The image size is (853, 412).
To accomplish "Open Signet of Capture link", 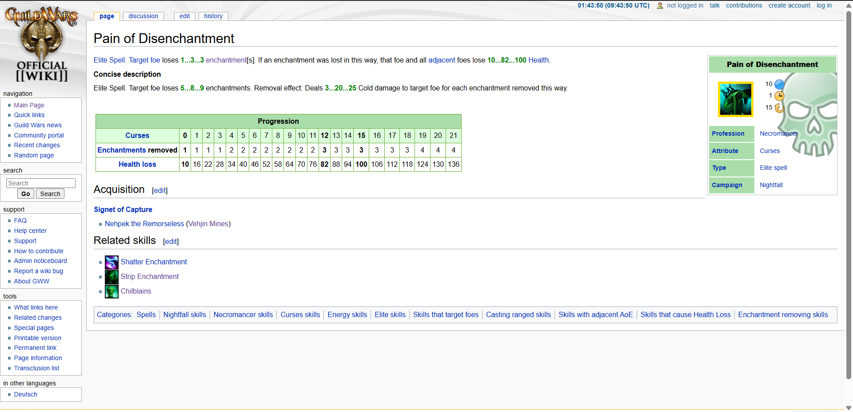I will click(x=123, y=209).
